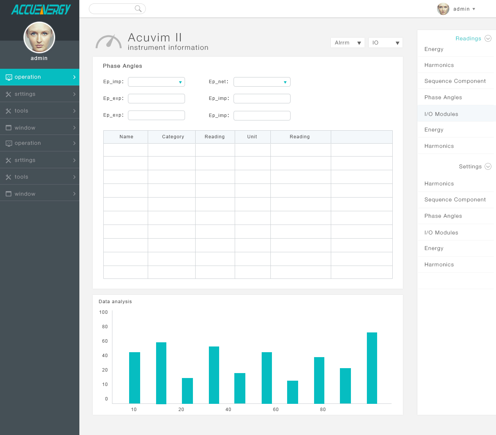Click the Readings heading link

[x=468, y=38]
